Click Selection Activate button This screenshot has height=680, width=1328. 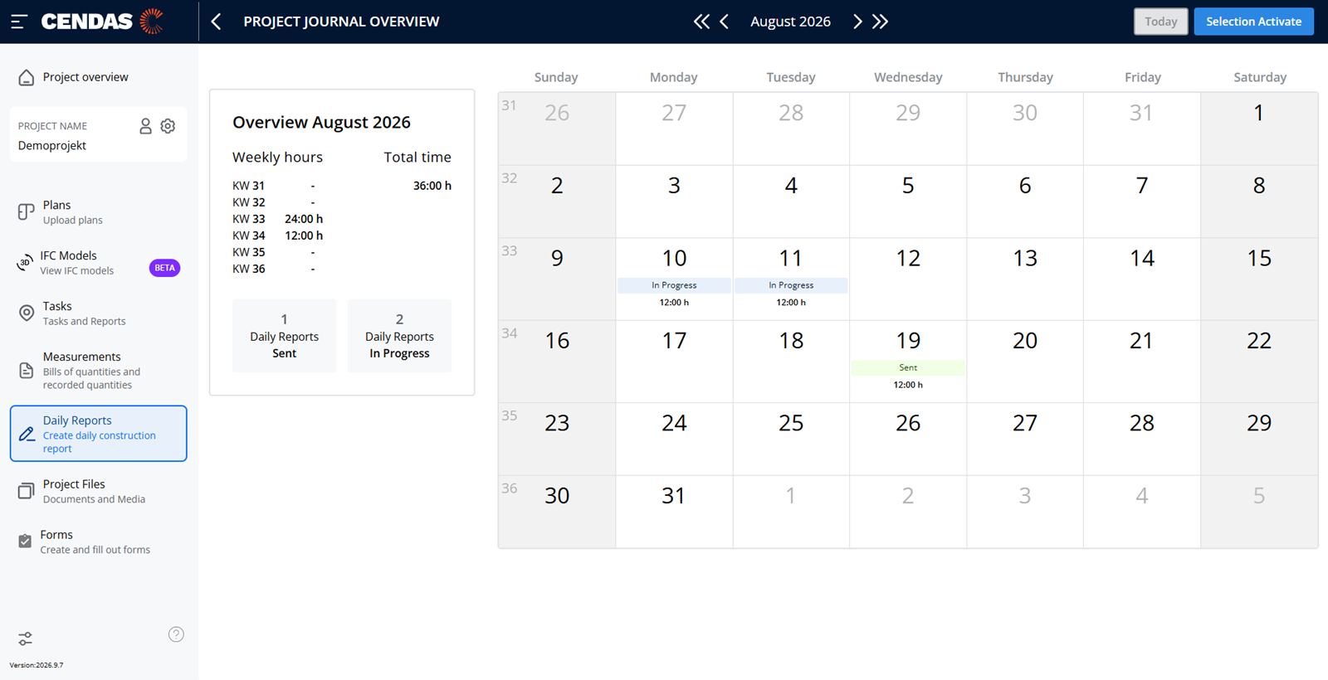1253,22
